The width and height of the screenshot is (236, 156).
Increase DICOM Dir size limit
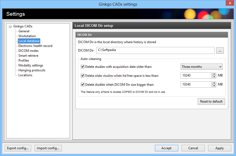tap(214, 83)
